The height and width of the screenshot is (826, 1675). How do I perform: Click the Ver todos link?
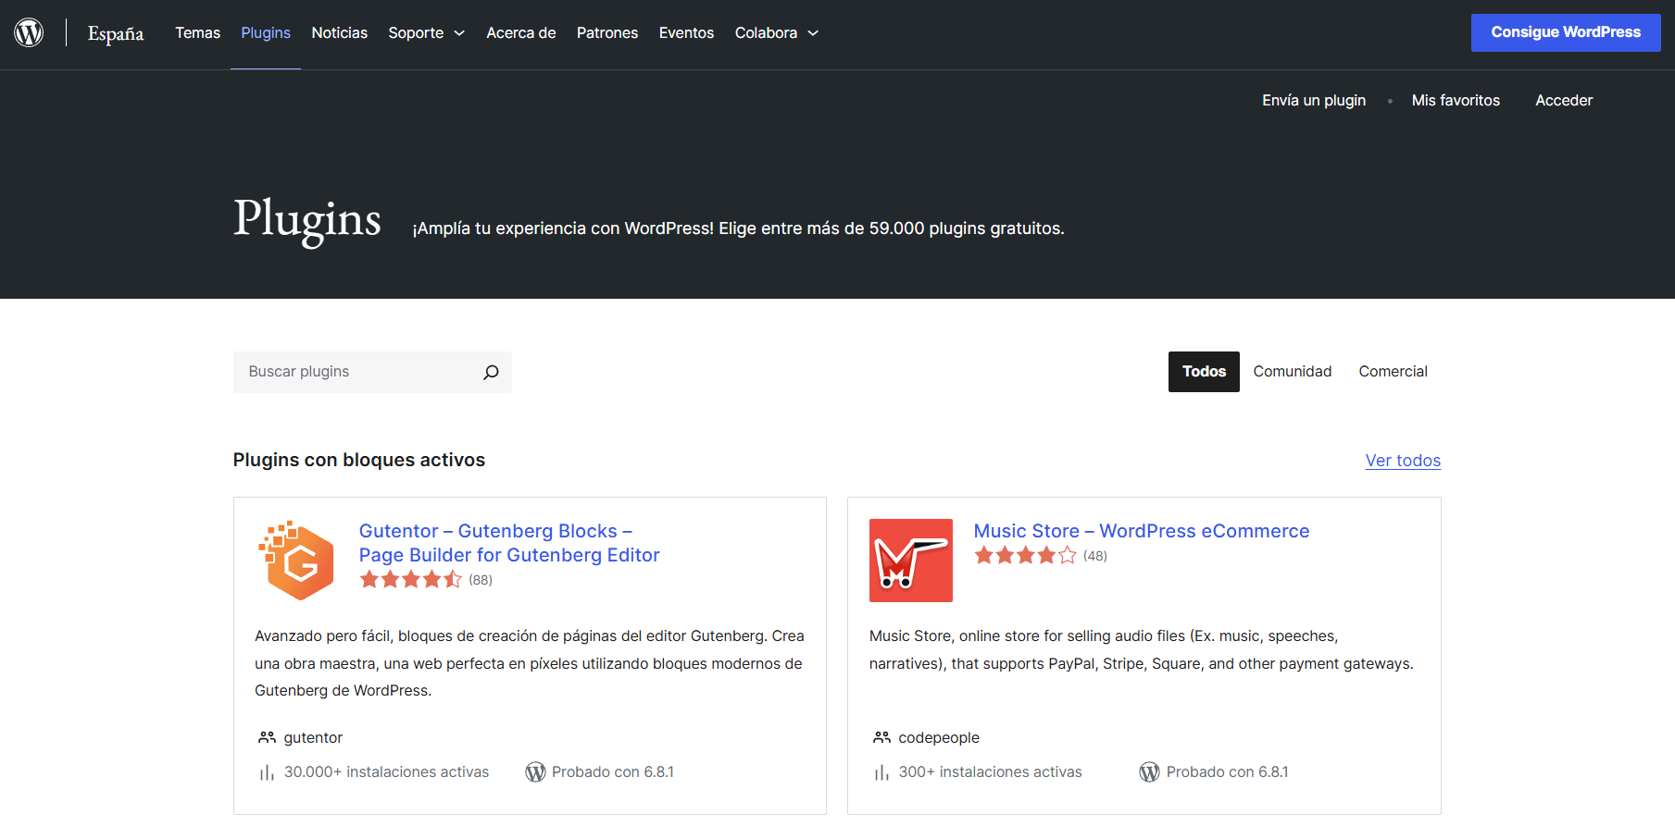1403,461
